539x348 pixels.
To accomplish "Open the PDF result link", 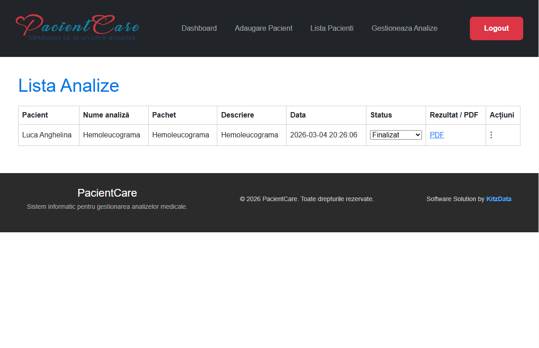I will click(436, 135).
